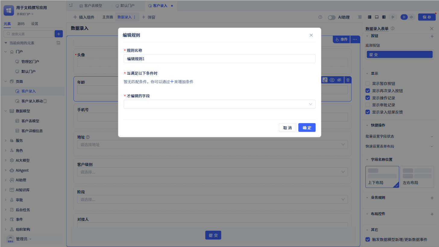Click the component outline icon in toolbar
This screenshot has width=439, height=247.
tap(360, 17)
